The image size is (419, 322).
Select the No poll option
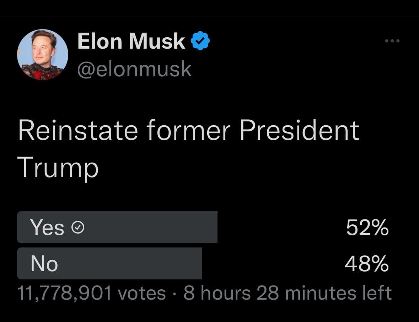coord(203,263)
